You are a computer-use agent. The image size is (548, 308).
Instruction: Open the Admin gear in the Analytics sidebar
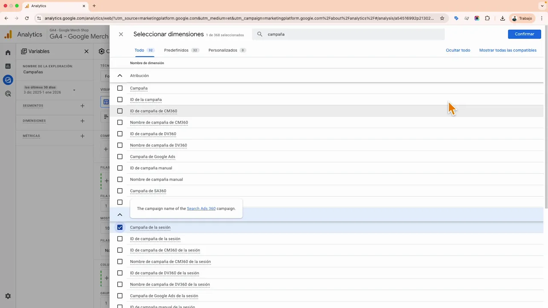(8, 296)
